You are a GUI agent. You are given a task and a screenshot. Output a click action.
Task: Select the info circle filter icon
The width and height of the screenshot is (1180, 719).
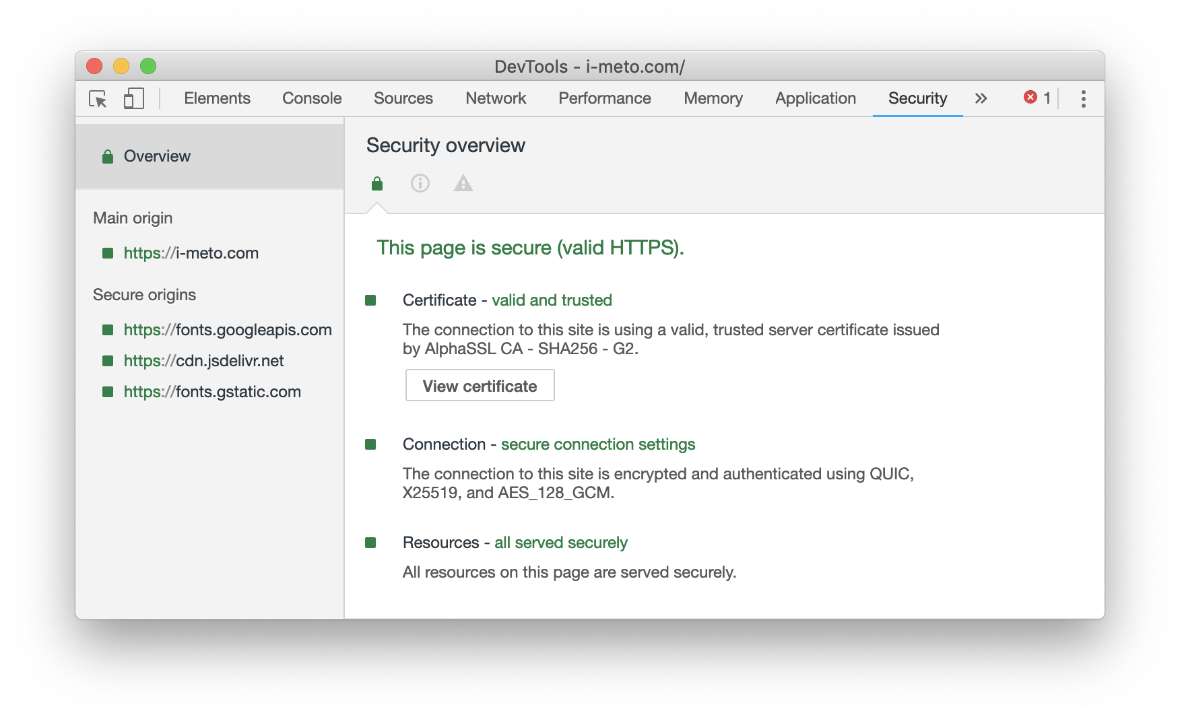tap(420, 183)
